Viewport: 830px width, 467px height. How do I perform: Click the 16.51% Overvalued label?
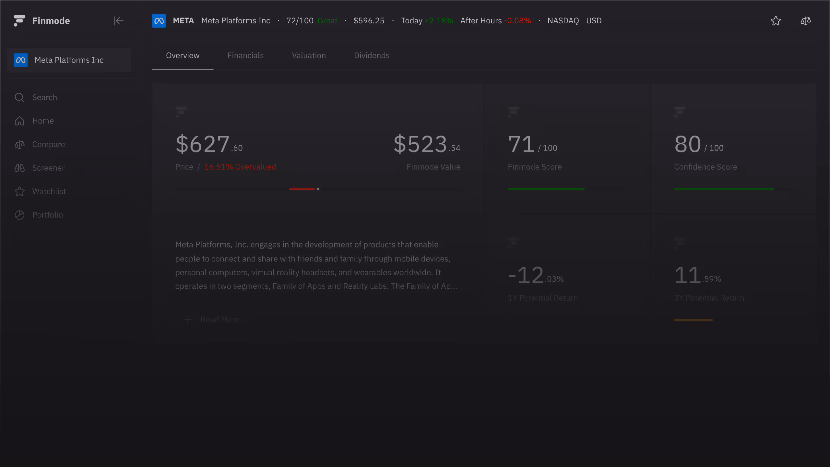pyautogui.click(x=240, y=167)
